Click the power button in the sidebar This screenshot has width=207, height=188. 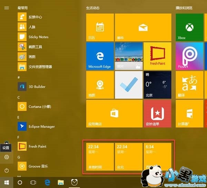tap(7, 170)
